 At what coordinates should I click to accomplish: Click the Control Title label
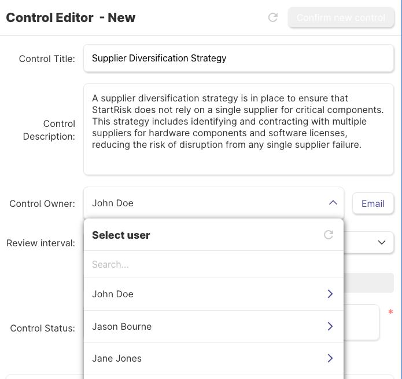tap(47, 59)
